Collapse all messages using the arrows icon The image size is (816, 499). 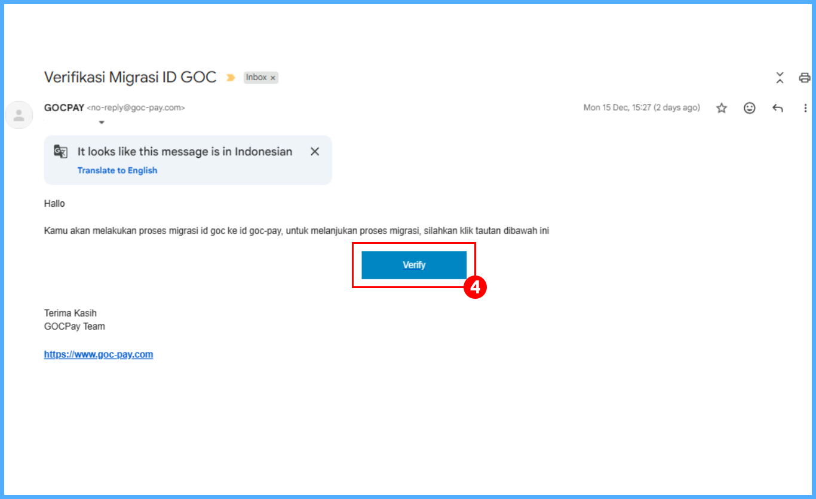pyautogui.click(x=780, y=78)
